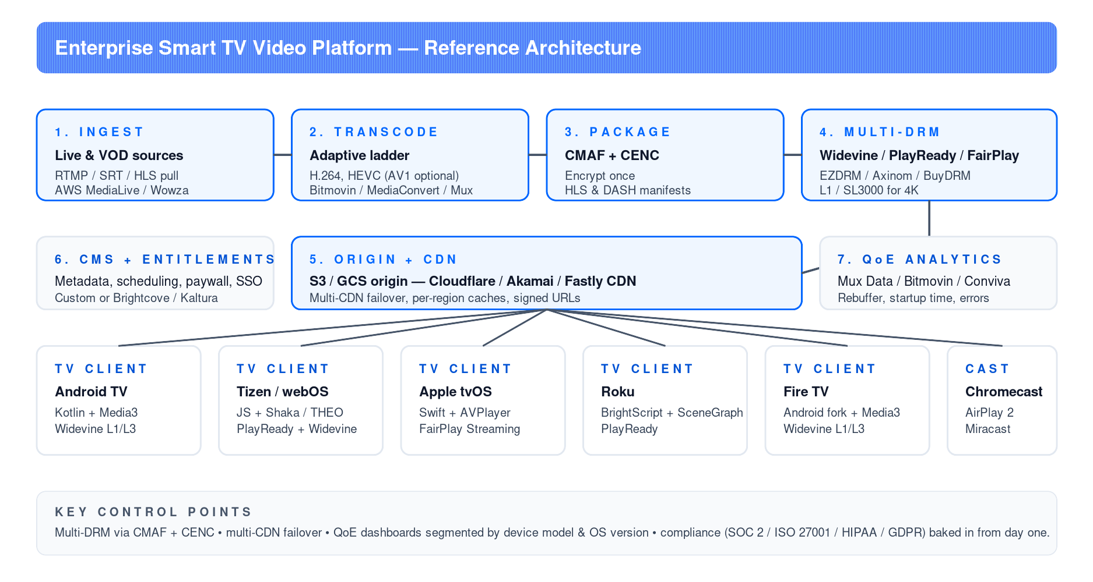Select 'Adaptive ladder' text
1093x582 pixels.
pyautogui.click(x=360, y=155)
